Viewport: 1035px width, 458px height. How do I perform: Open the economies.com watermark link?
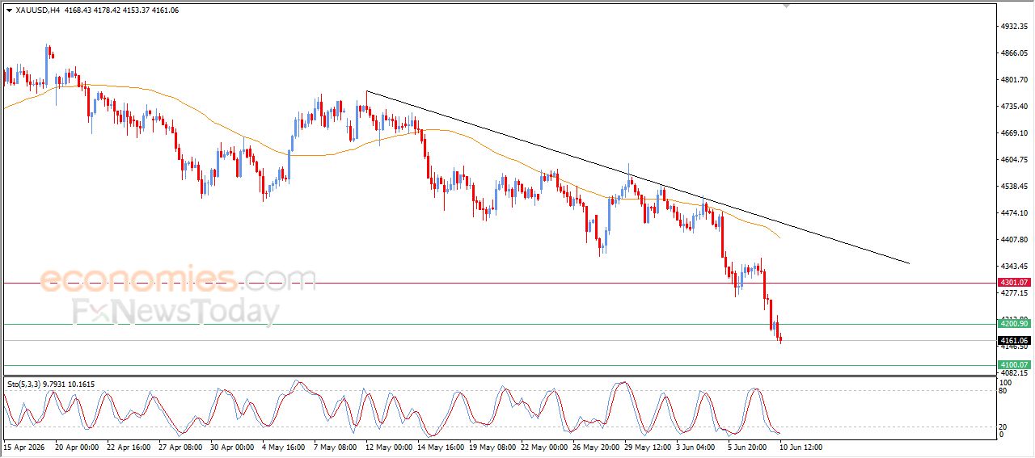[178, 279]
